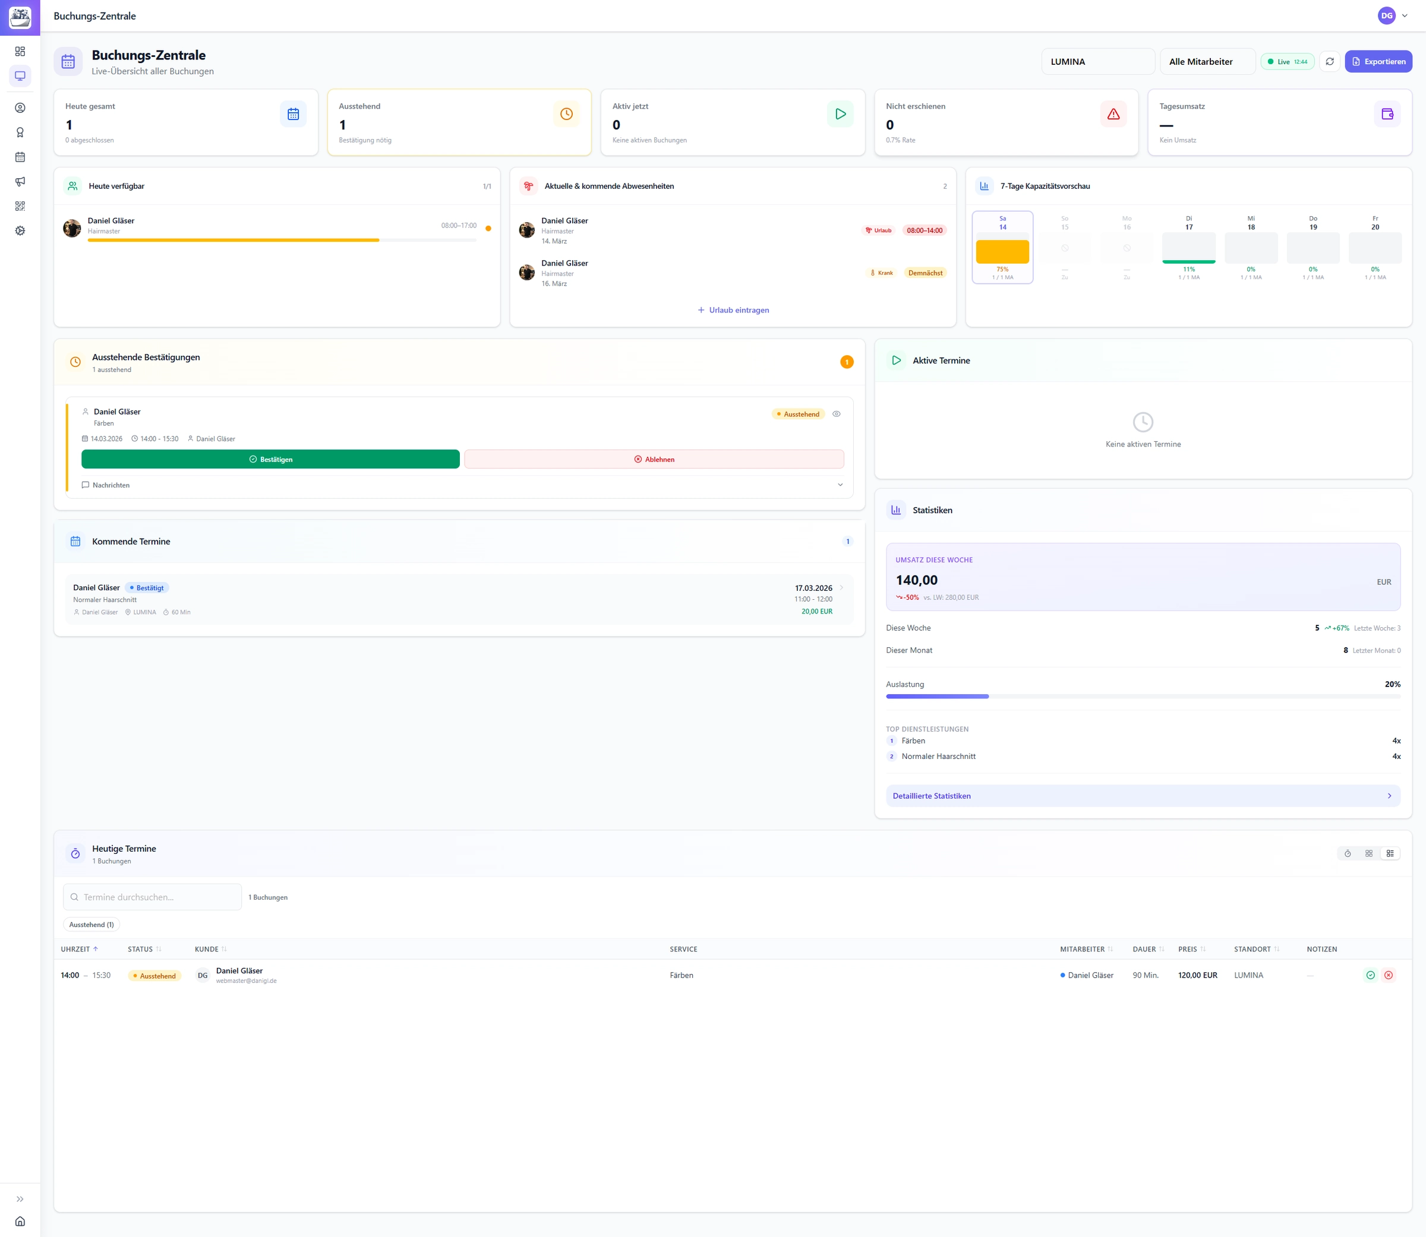1426x1237 pixels.
Task: Open settings gear in left sidebar
Action: (x=20, y=230)
